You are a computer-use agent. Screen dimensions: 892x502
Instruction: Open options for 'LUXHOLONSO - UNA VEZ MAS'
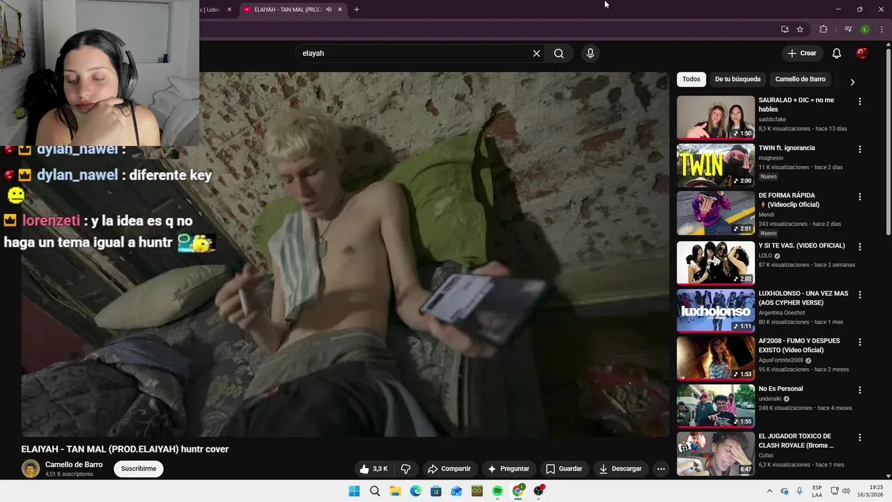859,295
